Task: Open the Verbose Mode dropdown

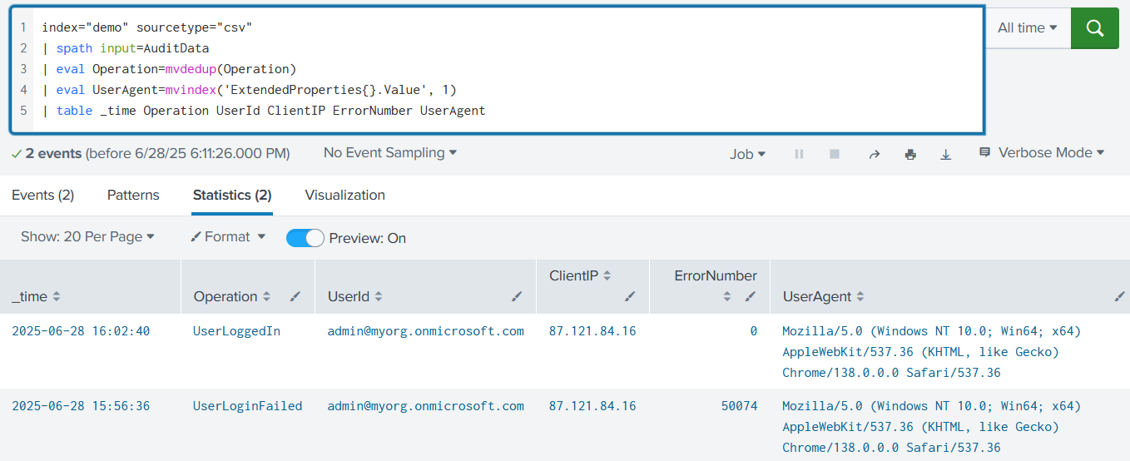Action: 1042,153
